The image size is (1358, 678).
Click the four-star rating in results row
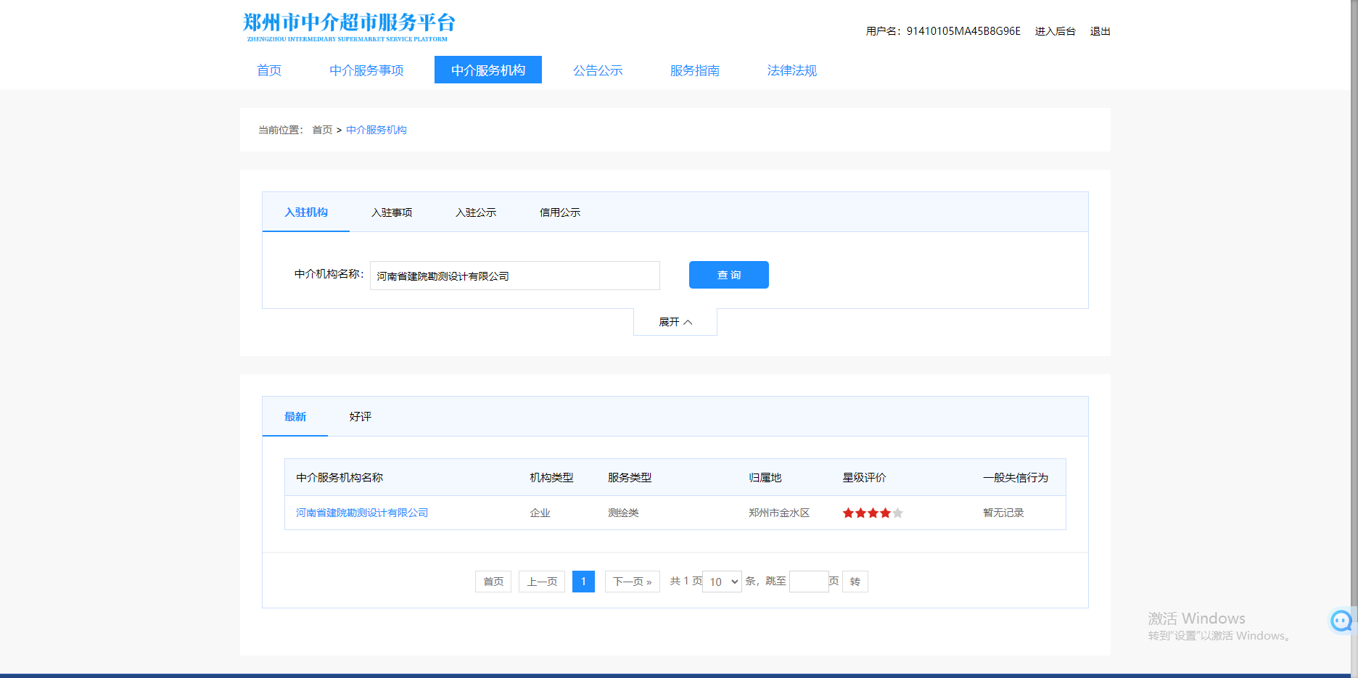click(872, 513)
